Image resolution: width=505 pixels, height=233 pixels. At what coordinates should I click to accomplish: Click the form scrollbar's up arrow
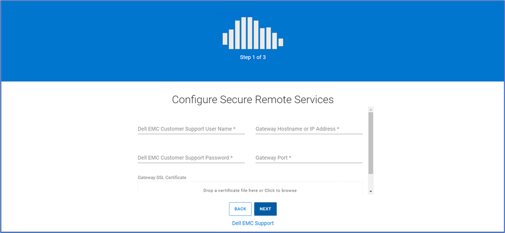click(x=371, y=109)
